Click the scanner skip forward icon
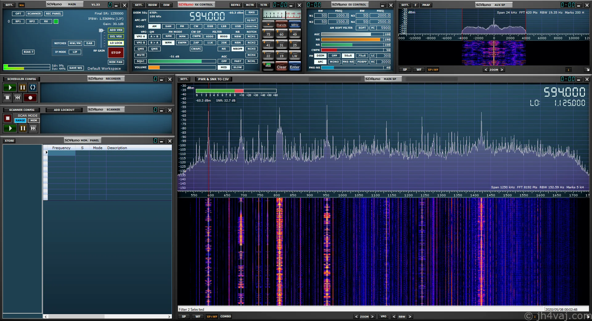This screenshot has height=321, width=592. point(33,128)
